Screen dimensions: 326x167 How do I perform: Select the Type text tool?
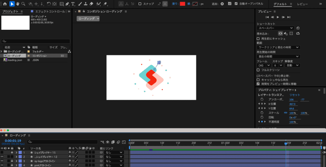click(x=73, y=4)
